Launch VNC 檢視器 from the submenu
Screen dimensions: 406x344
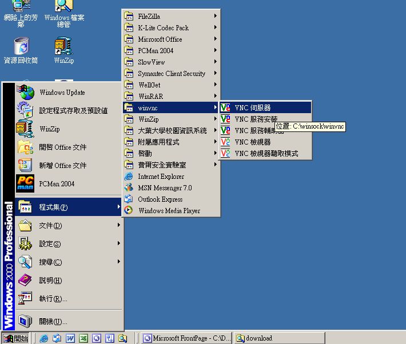click(265, 142)
